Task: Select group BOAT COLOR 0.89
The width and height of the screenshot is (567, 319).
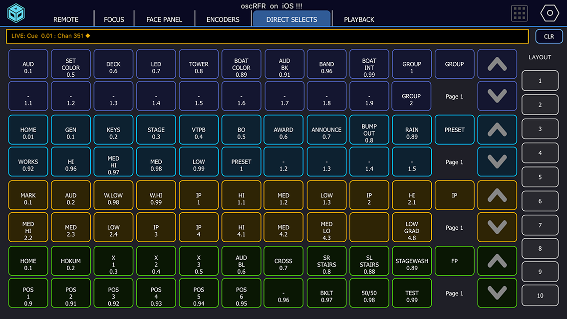Action: coord(241,64)
